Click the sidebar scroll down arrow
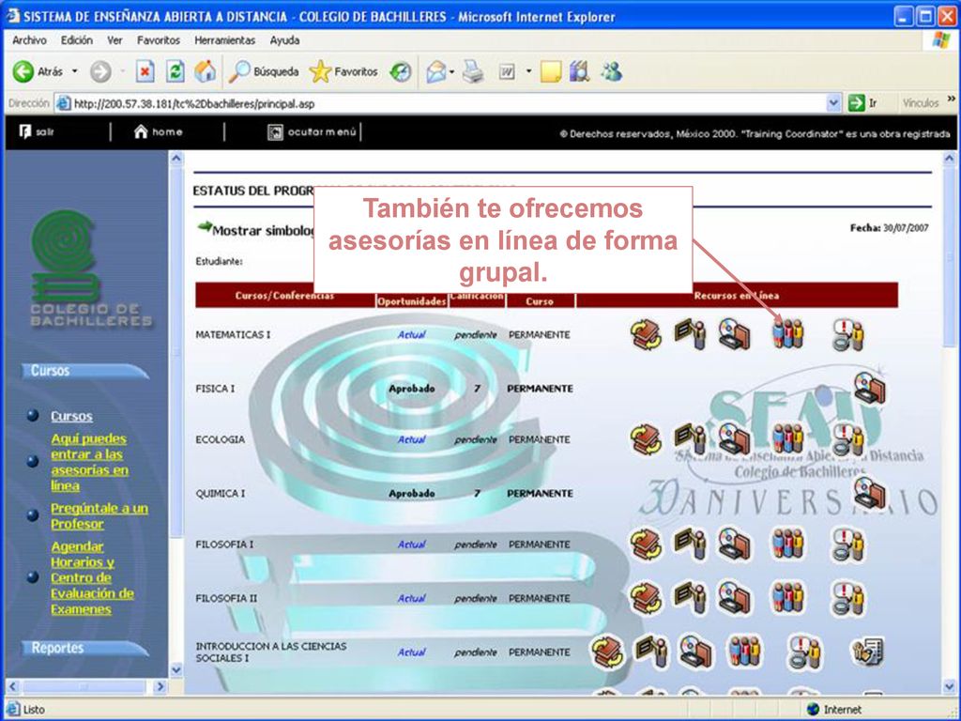961x721 pixels. (175, 669)
